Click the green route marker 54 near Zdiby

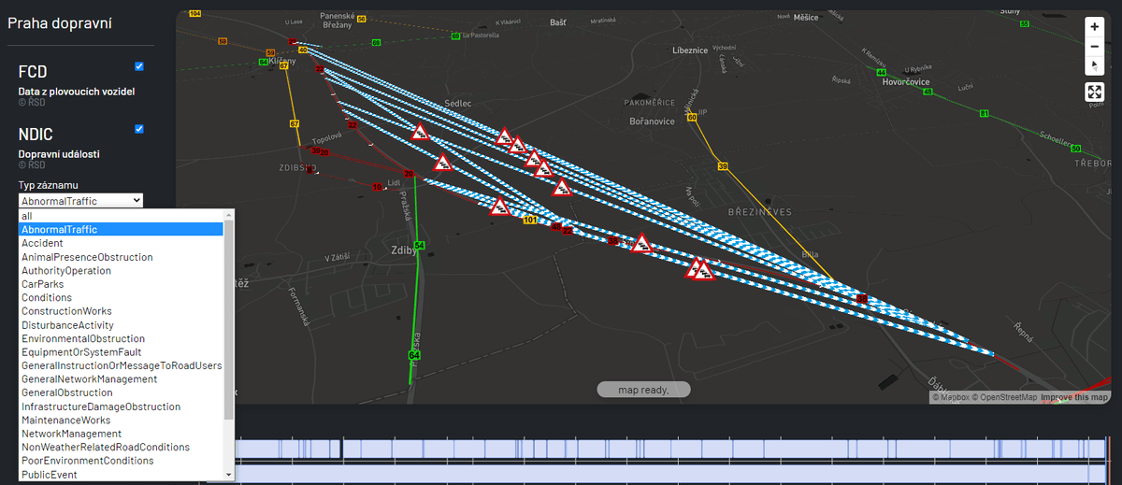click(x=419, y=245)
